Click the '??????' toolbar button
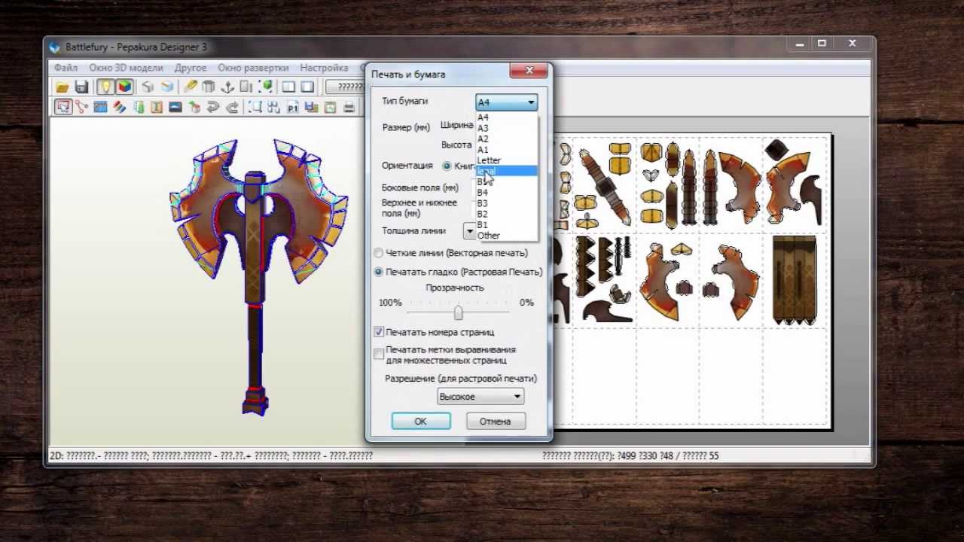Image resolution: width=964 pixels, height=542 pixels. point(345,87)
